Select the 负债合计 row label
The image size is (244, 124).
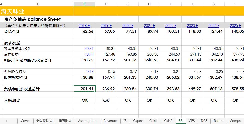[x=38, y=31]
